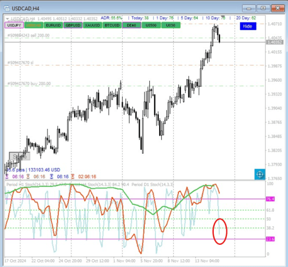Click the blue crosshair target icon
The image size is (288, 267).
point(260,174)
